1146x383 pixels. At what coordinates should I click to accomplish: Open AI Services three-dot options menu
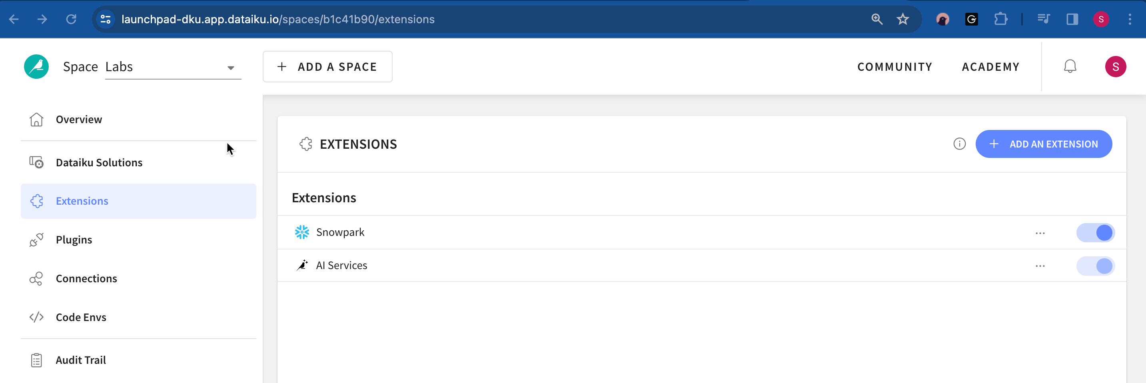(1040, 266)
